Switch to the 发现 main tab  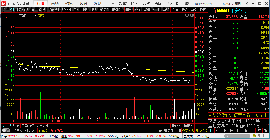[x=98, y=4]
